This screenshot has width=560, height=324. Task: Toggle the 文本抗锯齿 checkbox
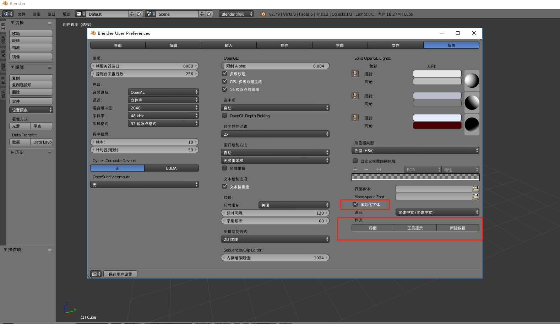224,187
